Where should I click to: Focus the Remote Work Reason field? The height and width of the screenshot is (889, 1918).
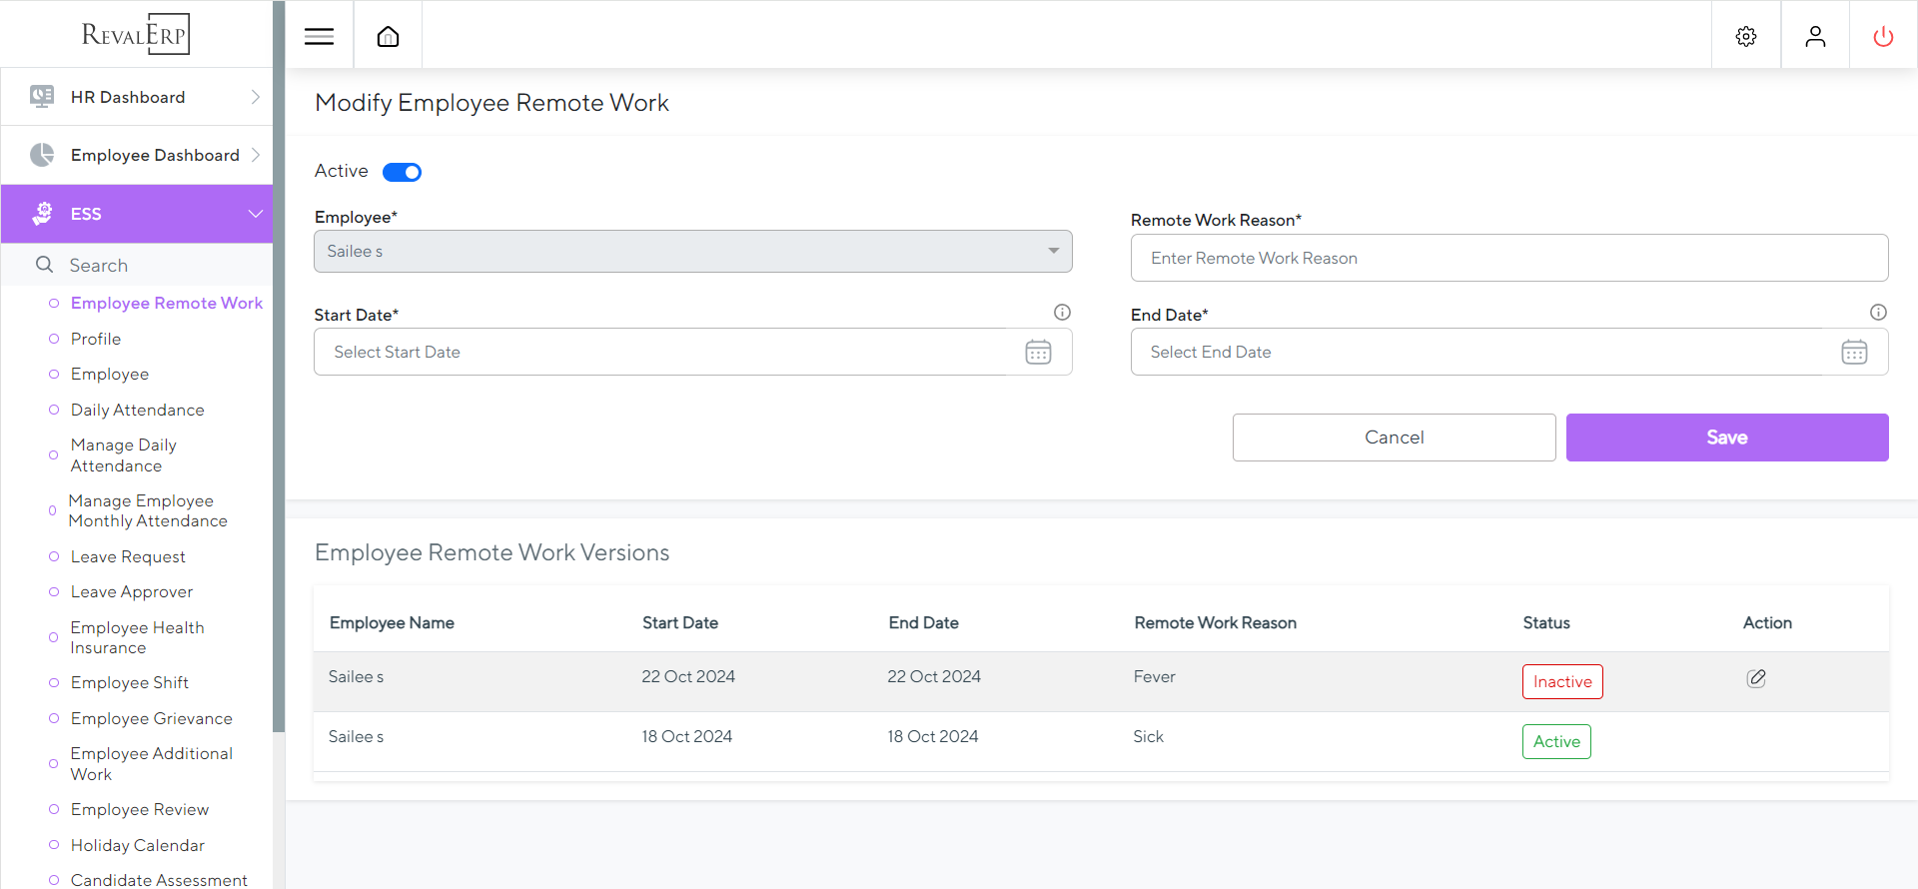[x=1508, y=259]
